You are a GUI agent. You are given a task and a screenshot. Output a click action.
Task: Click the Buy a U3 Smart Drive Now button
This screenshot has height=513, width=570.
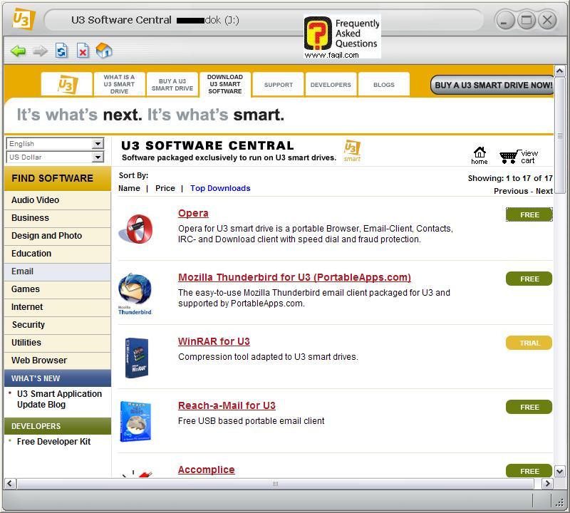pyautogui.click(x=493, y=85)
